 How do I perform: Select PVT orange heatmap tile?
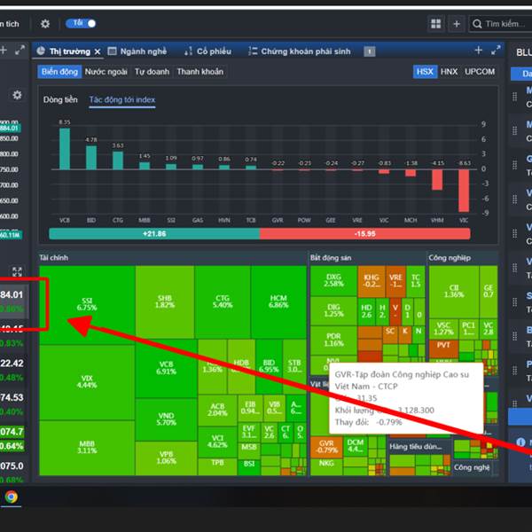(443, 348)
